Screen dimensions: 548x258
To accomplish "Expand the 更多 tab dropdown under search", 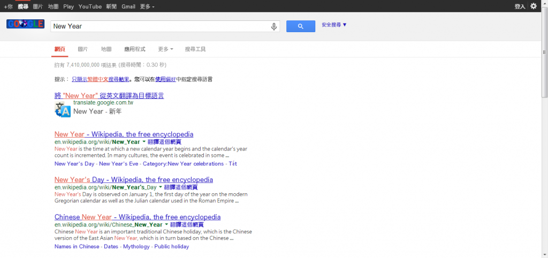I will coord(165,49).
